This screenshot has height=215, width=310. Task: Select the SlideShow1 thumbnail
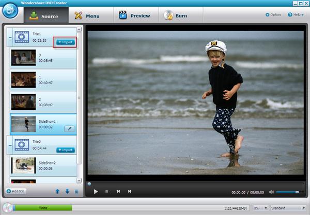coord(24,124)
